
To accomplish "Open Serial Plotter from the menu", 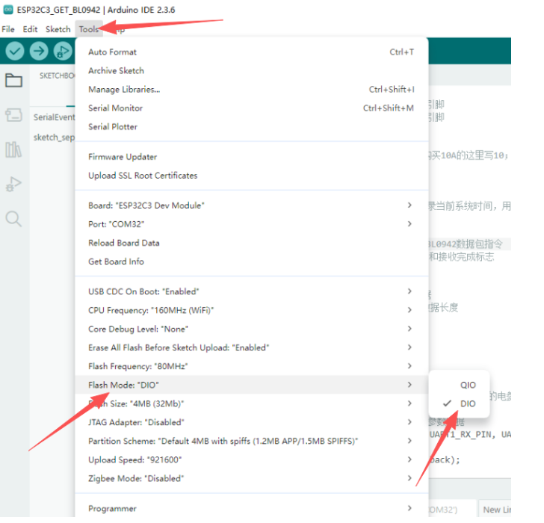I will [252, 127].
